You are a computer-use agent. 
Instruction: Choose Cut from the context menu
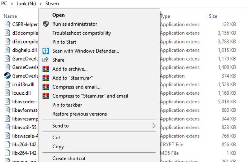point(99,137)
